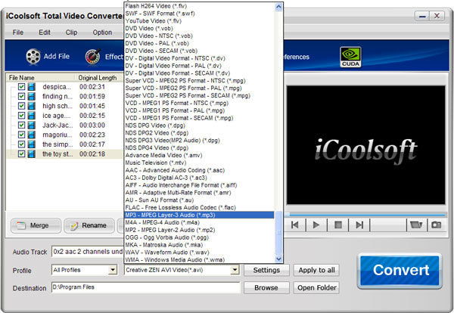
Task: Click the Effect gauge icon in toolbar
Action: (94, 56)
